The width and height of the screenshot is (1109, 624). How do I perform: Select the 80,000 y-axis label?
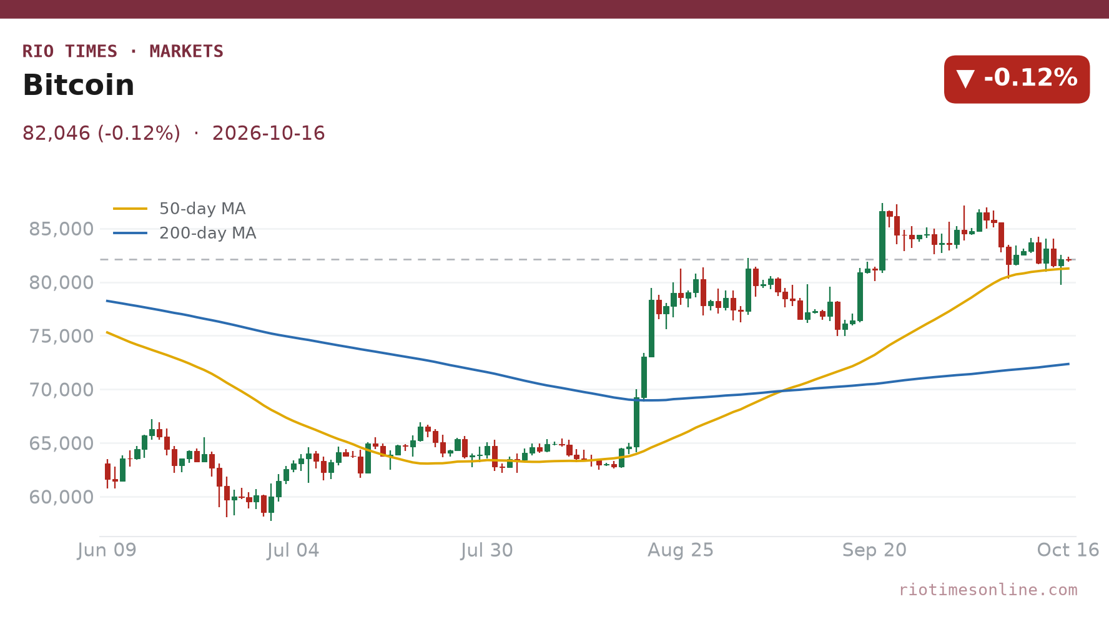point(61,283)
